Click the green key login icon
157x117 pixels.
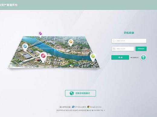coord(143,58)
